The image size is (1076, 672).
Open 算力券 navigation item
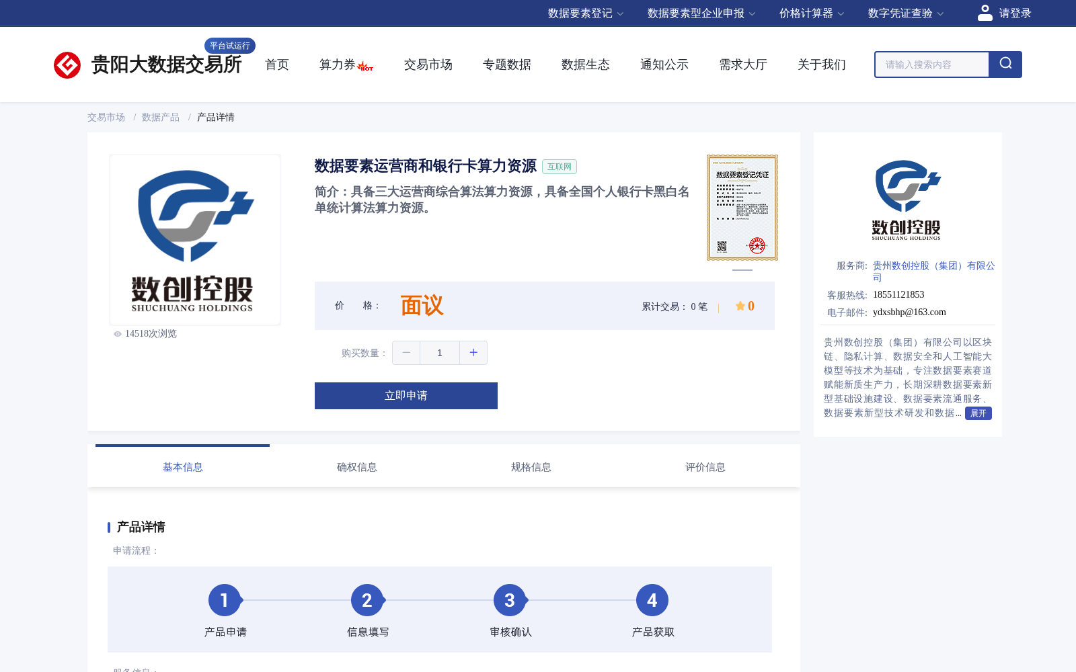pyautogui.click(x=338, y=65)
